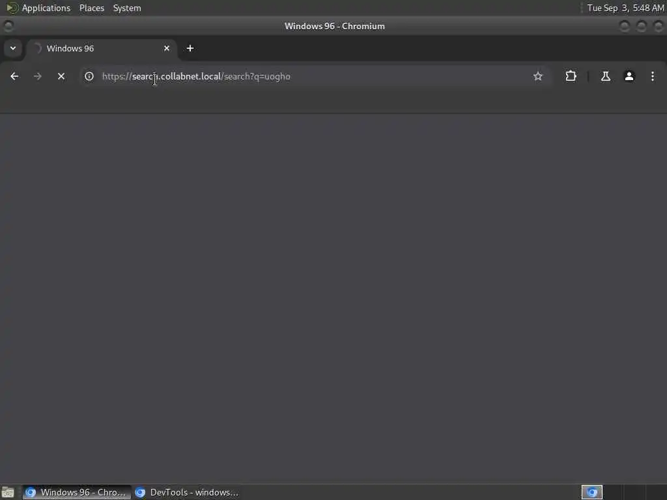Open the window menu button in title bar
The height and width of the screenshot is (500, 667).
pos(8,26)
